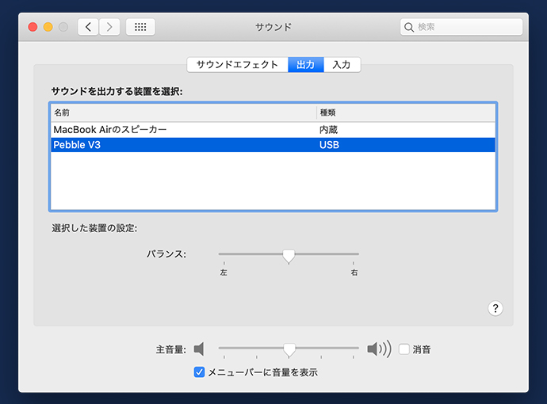Switch to the サウンドエフェクト tab
The height and width of the screenshot is (404, 547).
237,65
